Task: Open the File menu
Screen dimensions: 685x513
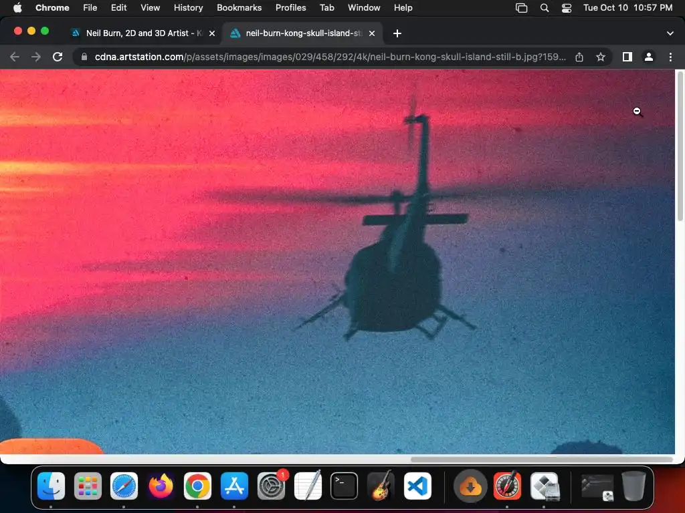Action: [90, 8]
